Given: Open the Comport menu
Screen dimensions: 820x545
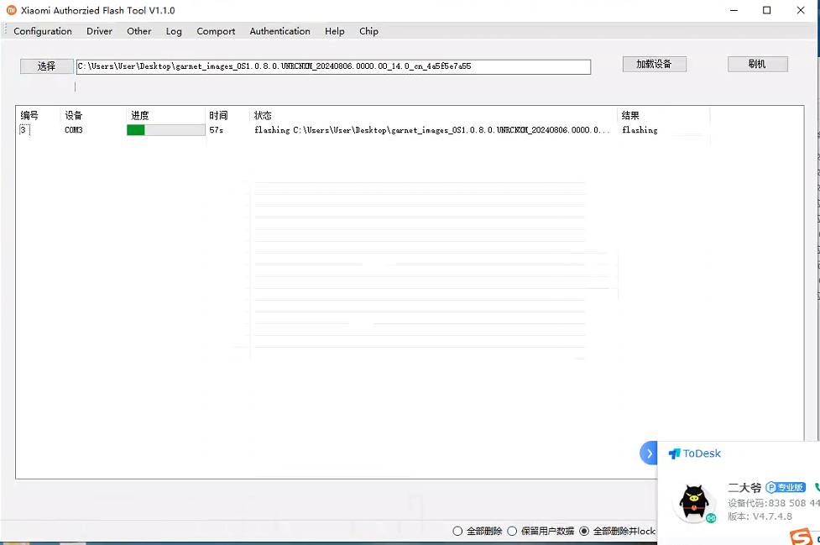Looking at the screenshot, I should point(216,31).
